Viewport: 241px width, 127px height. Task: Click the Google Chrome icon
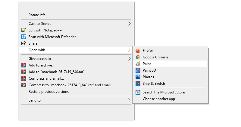(138, 57)
